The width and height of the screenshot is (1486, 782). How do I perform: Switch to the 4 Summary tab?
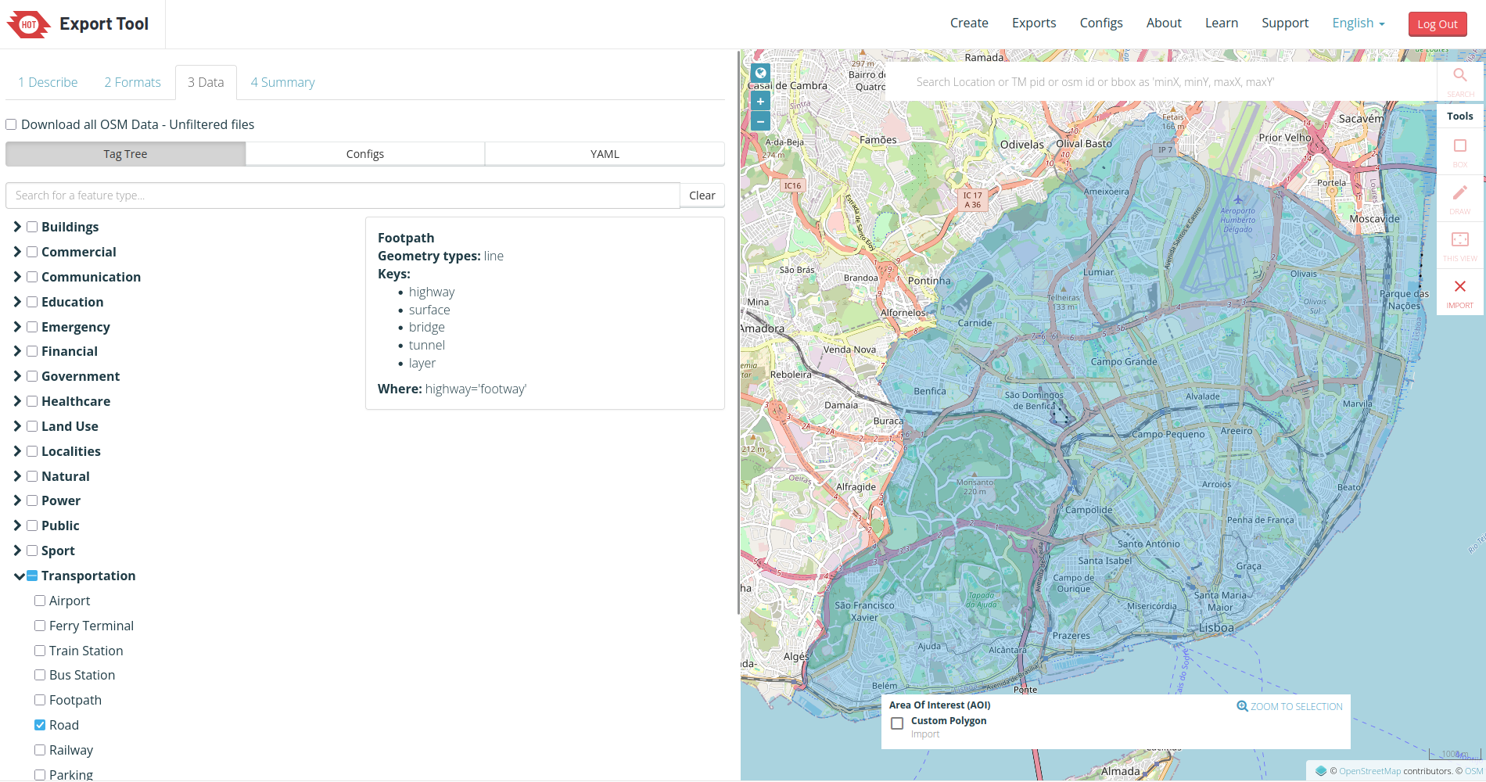tap(282, 83)
